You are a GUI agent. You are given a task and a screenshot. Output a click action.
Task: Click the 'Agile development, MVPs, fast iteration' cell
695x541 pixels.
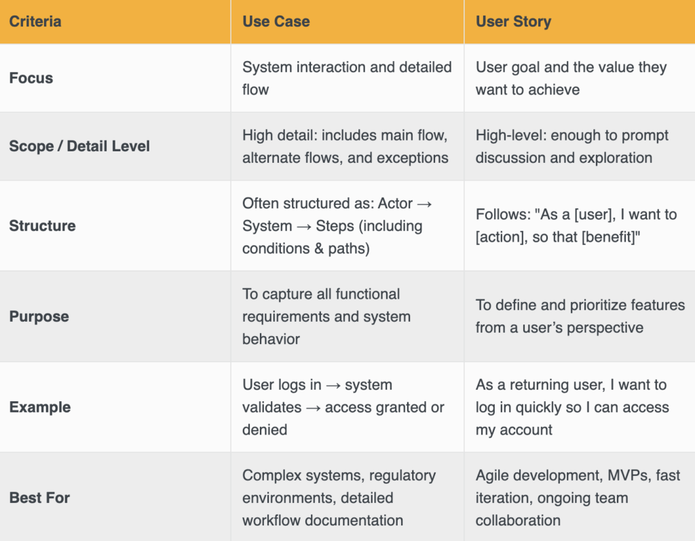click(578, 498)
